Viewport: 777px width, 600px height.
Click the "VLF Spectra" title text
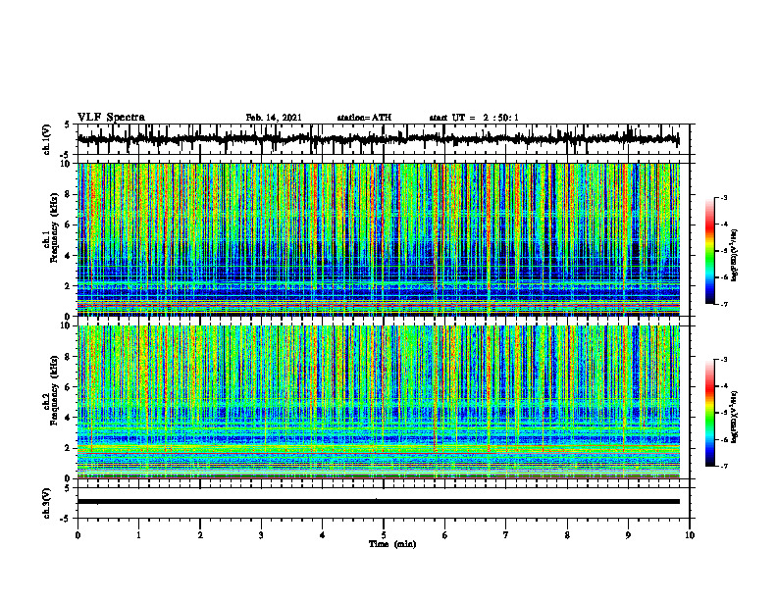[x=111, y=118]
